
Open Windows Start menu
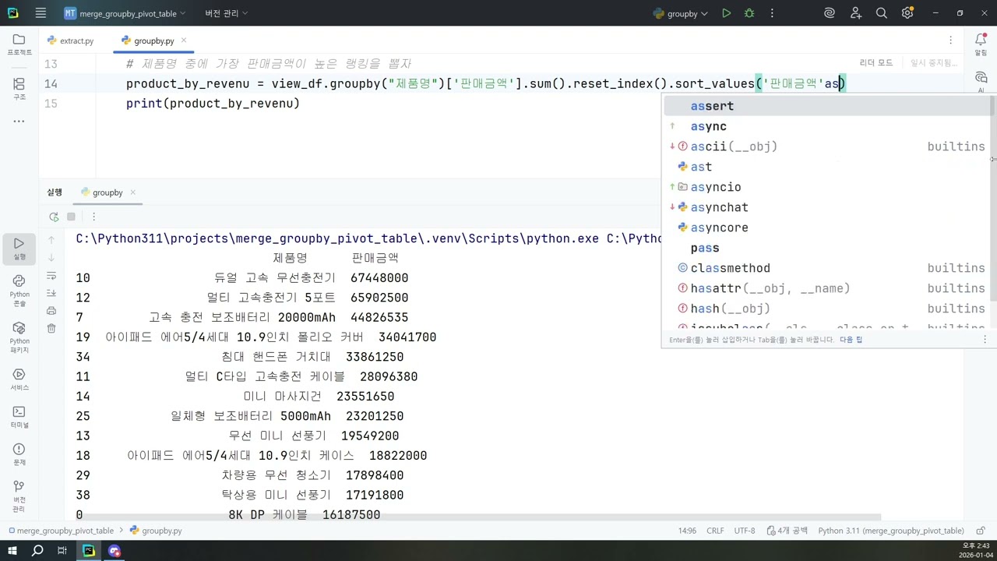pos(12,551)
